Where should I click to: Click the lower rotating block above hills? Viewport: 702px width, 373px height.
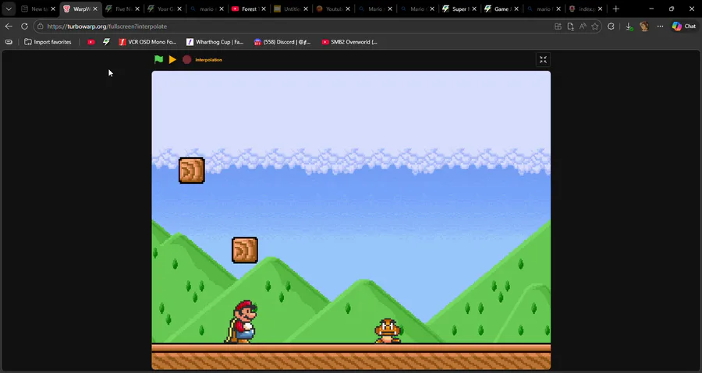[245, 250]
